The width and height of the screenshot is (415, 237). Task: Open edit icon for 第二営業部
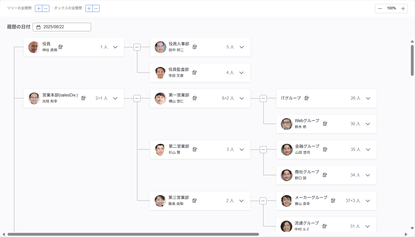coord(195,149)
